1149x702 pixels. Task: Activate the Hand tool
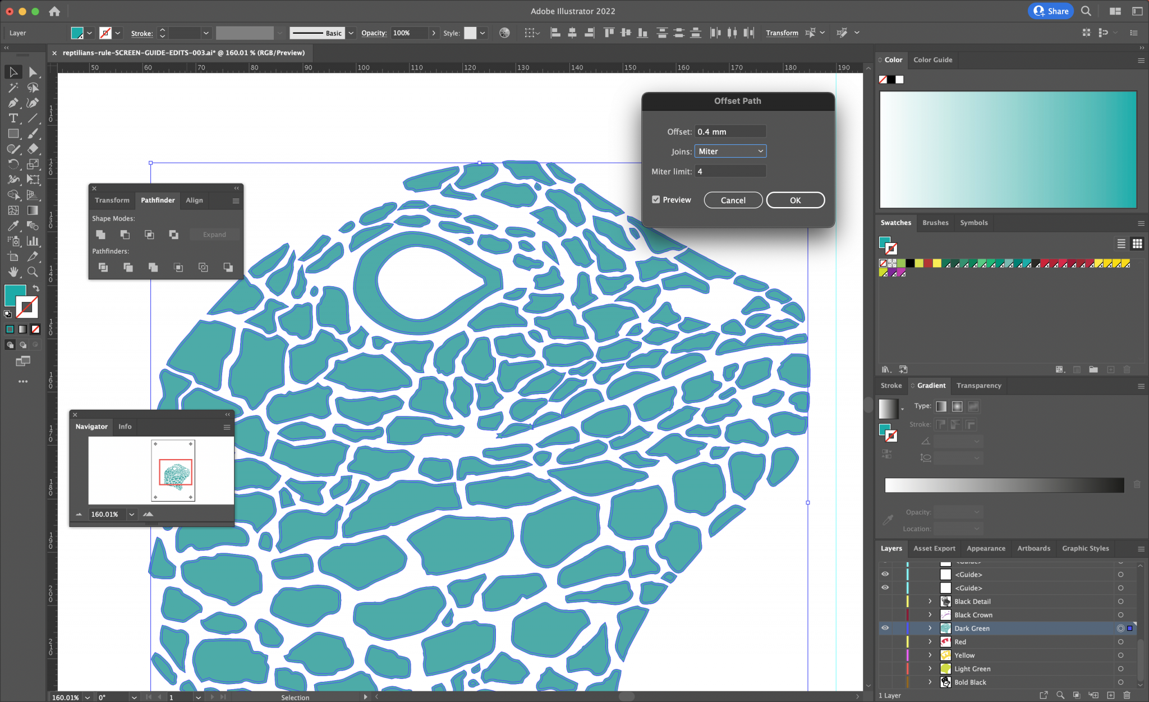(13, 272)
